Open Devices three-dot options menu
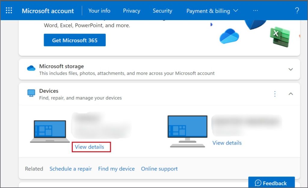Viewport: 308px width, 188px height. coord(275,94)
